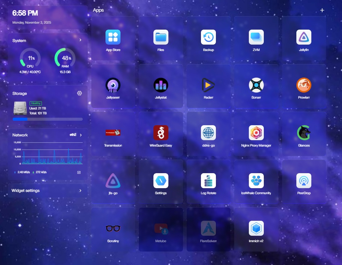The height and width of the screenshot is (265, 342).
Task: Launch the Jellyfin media server
Action: [304, 37]
